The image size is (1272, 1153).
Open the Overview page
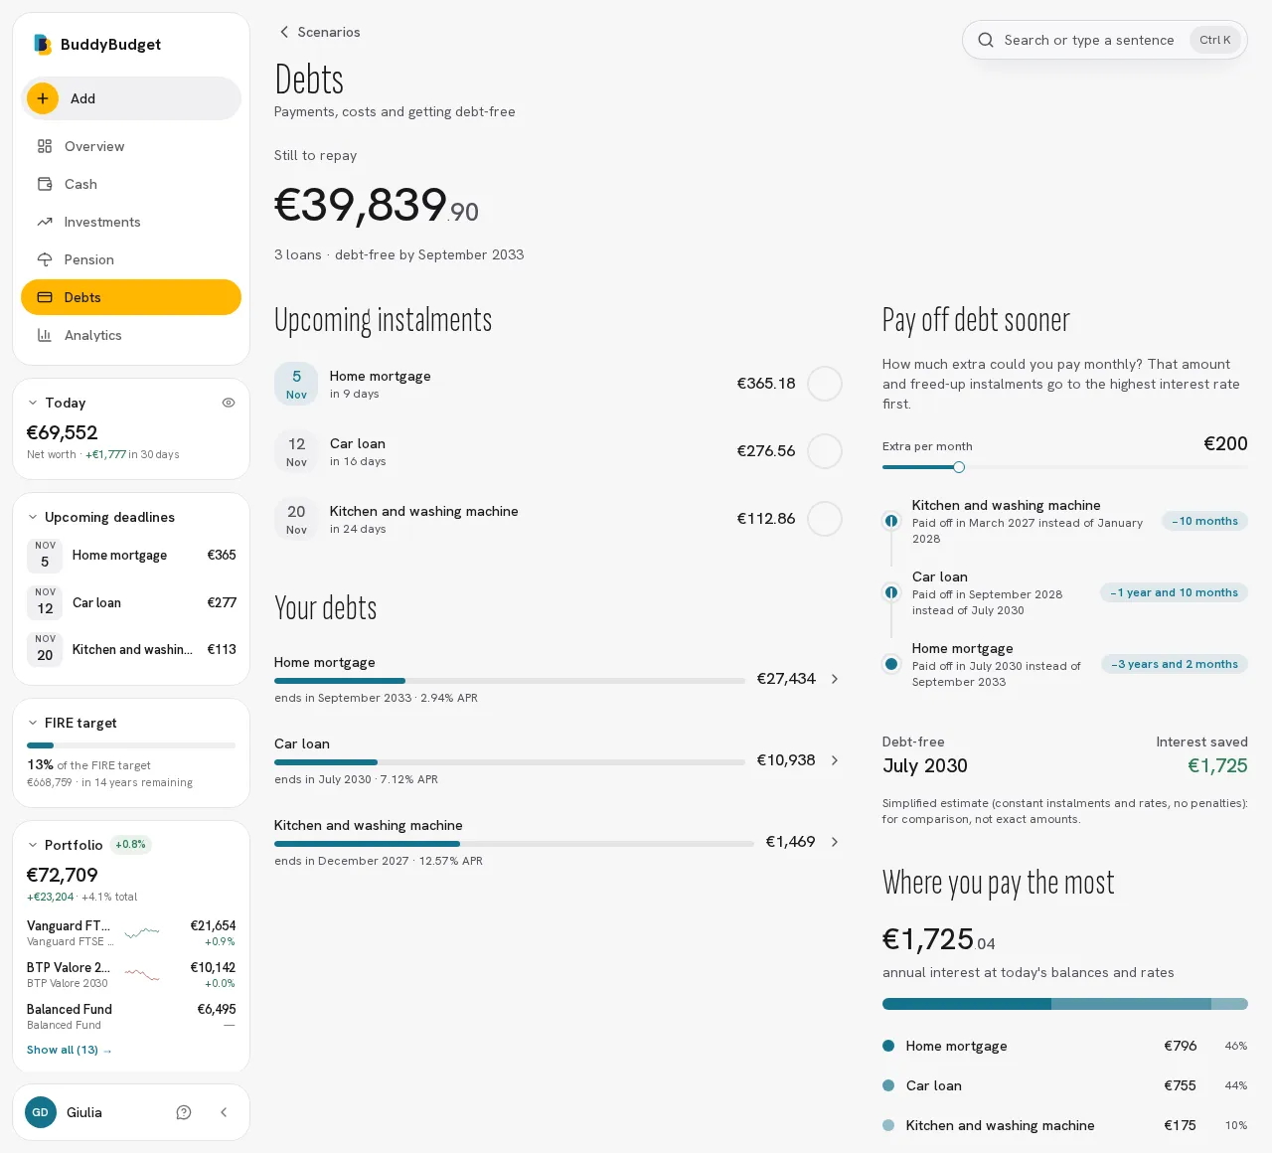point(131,146)
